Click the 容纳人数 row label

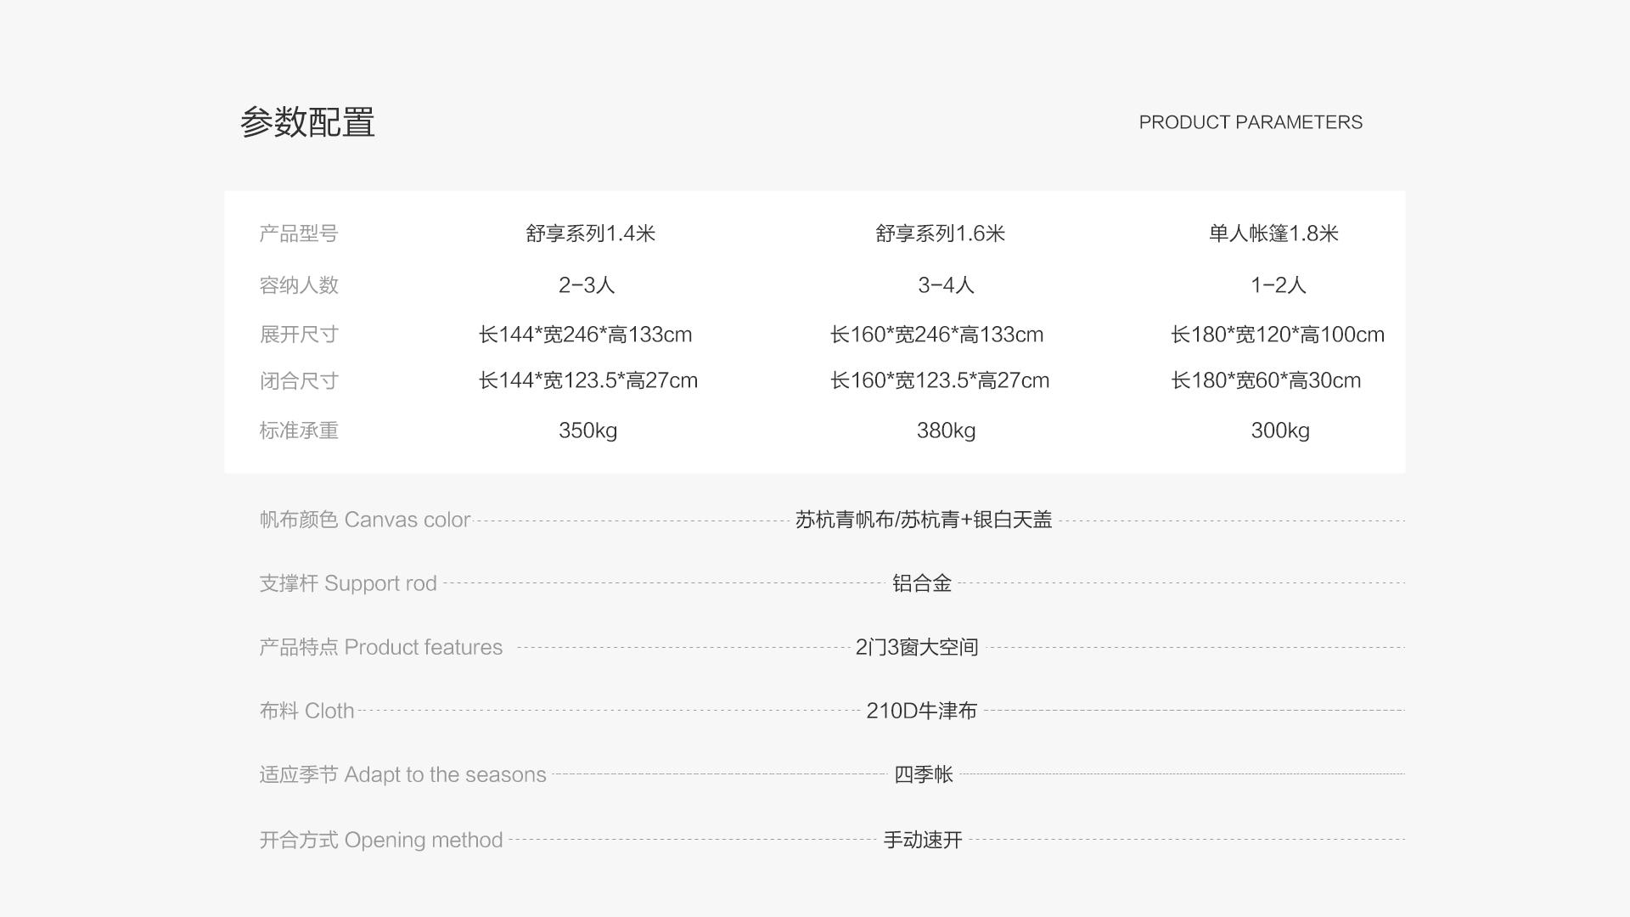click(x=299, y=285)
